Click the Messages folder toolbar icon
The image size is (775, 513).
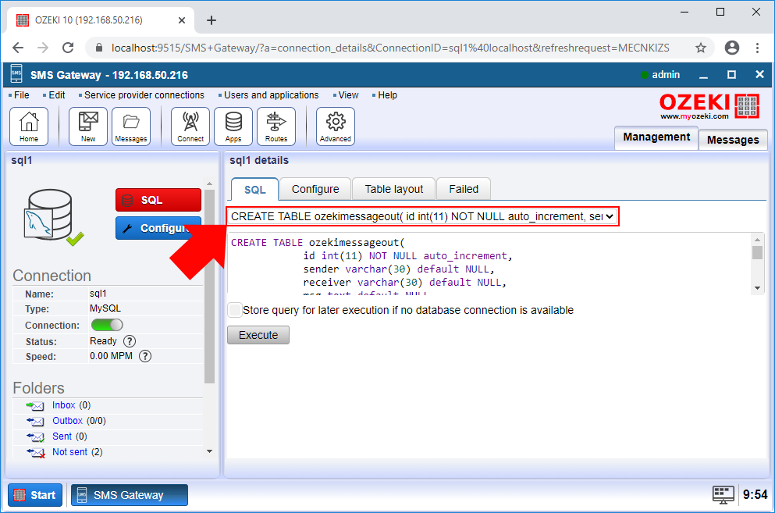tap(131, 126)
